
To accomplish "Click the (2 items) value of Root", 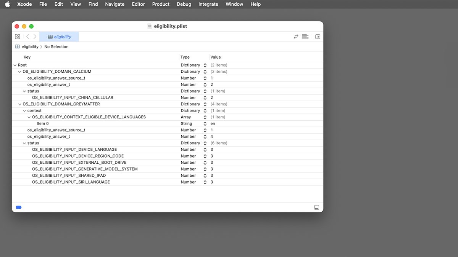I will (x=219, y=65).
